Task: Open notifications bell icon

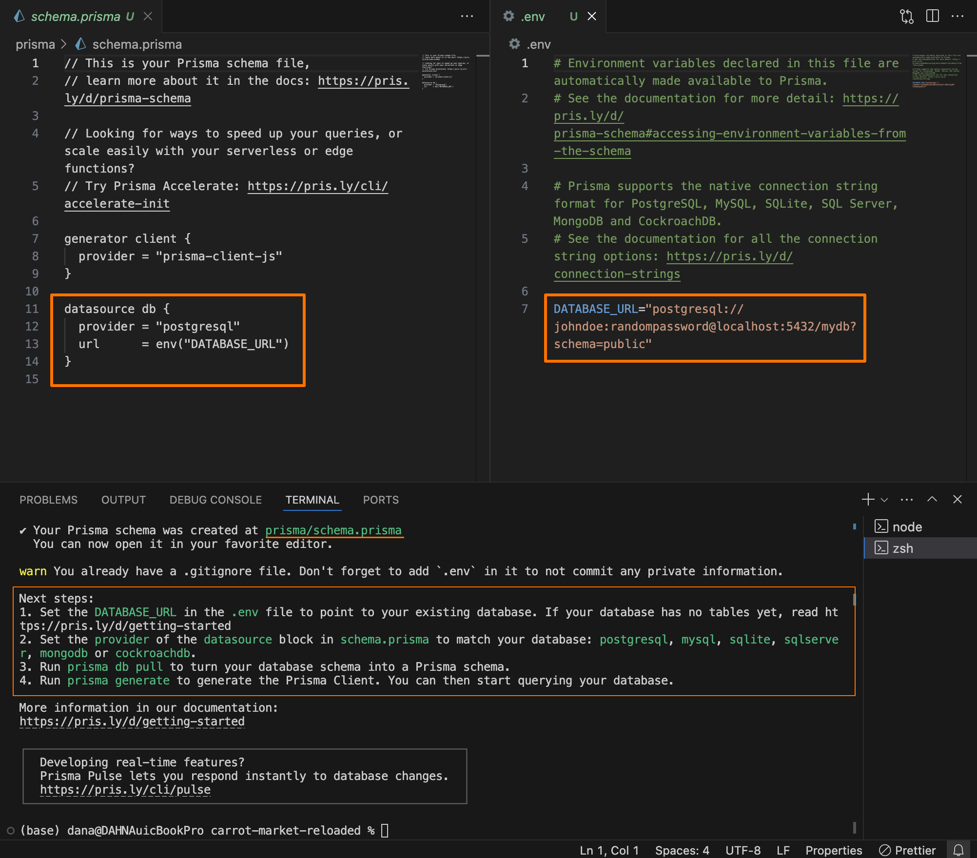Action: [x=958, y=850]
